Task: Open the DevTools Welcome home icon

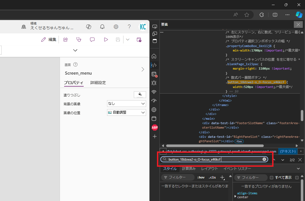Action: [x=154, y=56]
